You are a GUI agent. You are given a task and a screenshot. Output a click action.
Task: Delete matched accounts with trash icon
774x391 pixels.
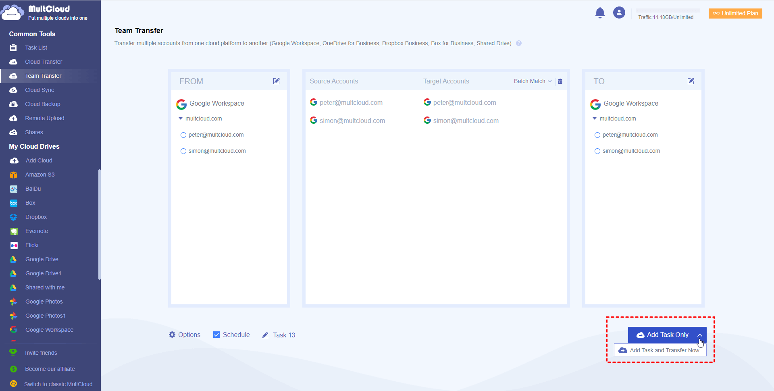(560, 81)
